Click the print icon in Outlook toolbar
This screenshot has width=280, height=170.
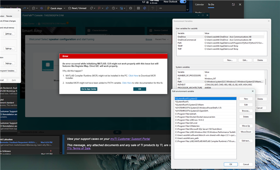tap(130, 8)
